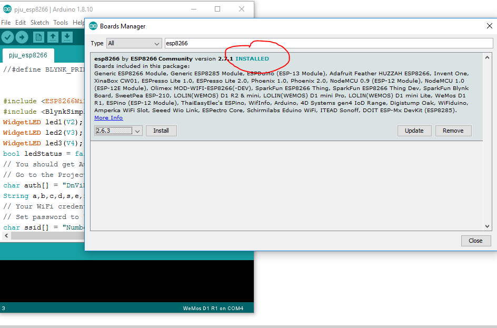Open an existing sketch
Image resolution: width=497 pixels, height=328 pixels.
click(53, 36)
